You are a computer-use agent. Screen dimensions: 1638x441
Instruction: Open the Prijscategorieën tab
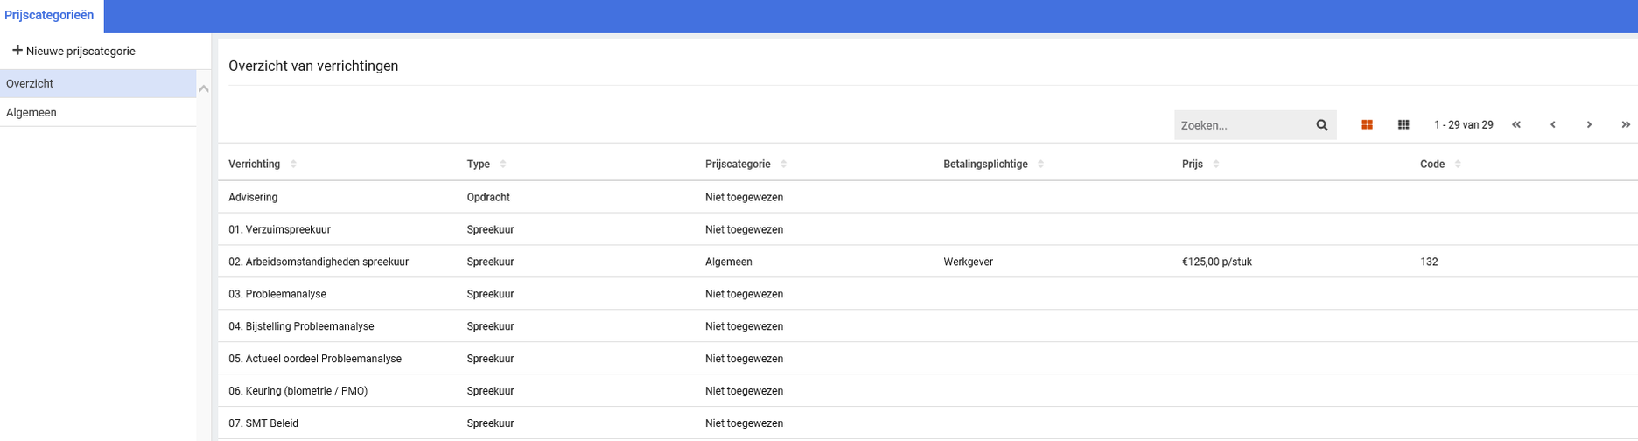pos(50,16)
